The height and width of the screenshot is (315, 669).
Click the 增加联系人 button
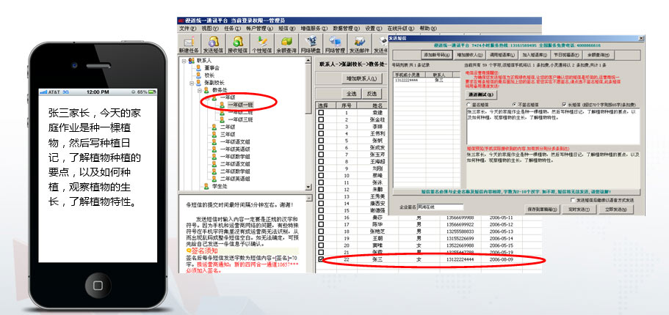click(x=362, y=78)
